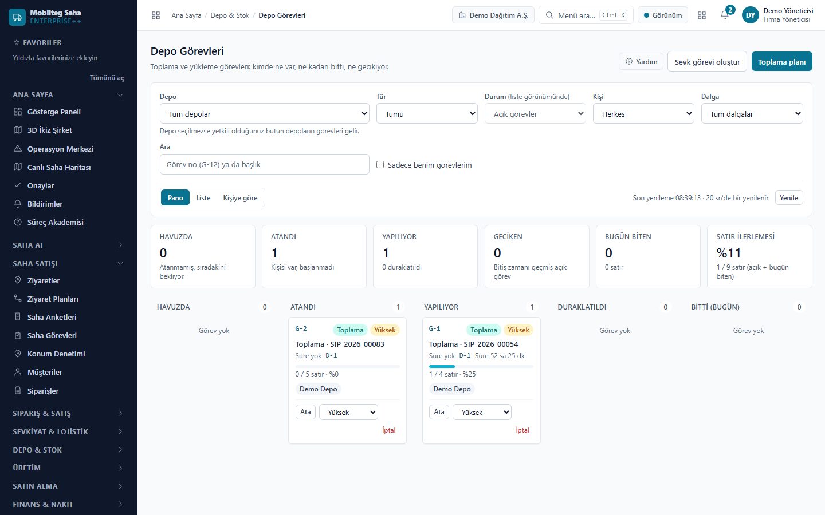The width and height of the screenshot is (825, 515).
Task: Open Onaylar checkmark icon
Action: [18, 185]
